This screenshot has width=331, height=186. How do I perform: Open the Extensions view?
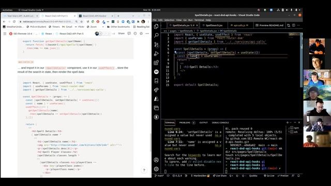coord(156,63)
